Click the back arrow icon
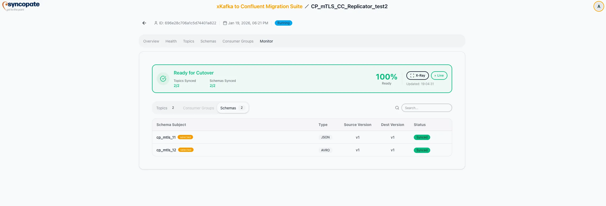Screen dimensions: 606x206 tap(144, 23)
